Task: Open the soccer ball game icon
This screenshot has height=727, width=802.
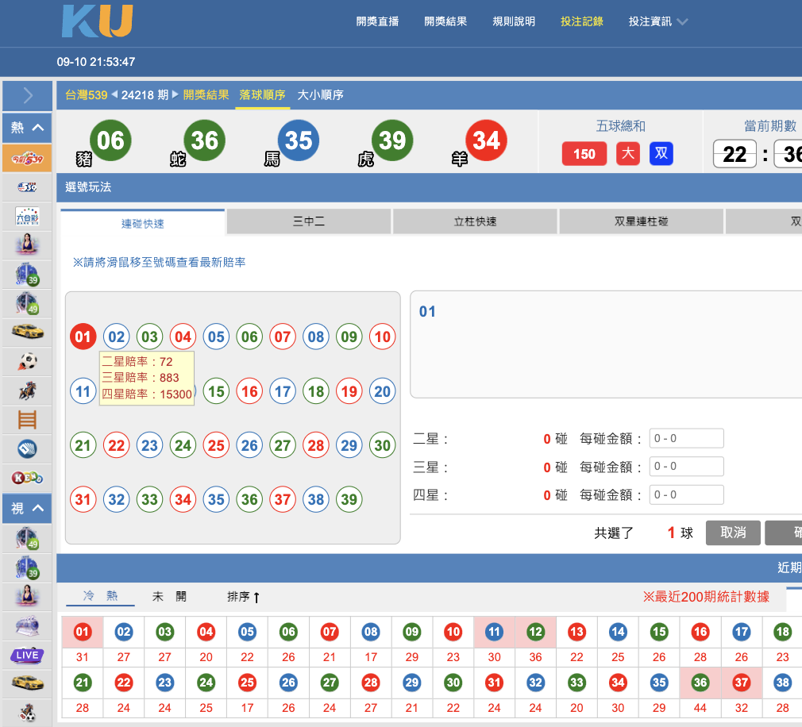Action: (27, 361)
